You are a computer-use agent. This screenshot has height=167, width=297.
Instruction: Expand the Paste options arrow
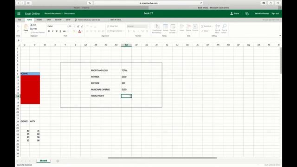(26, 32)
